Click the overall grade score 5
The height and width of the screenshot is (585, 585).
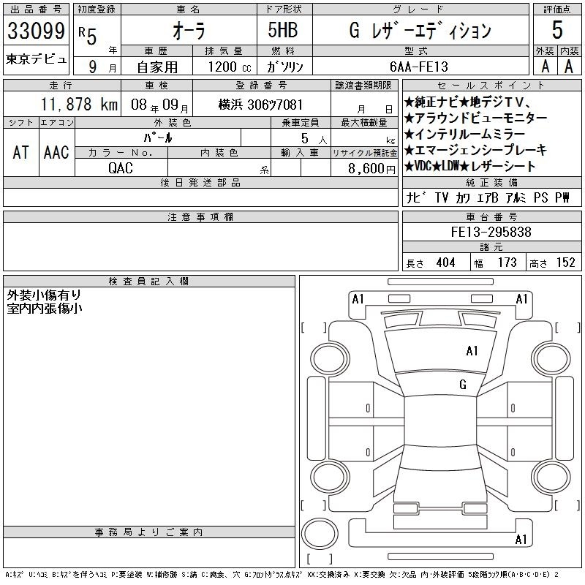point(557,30)
